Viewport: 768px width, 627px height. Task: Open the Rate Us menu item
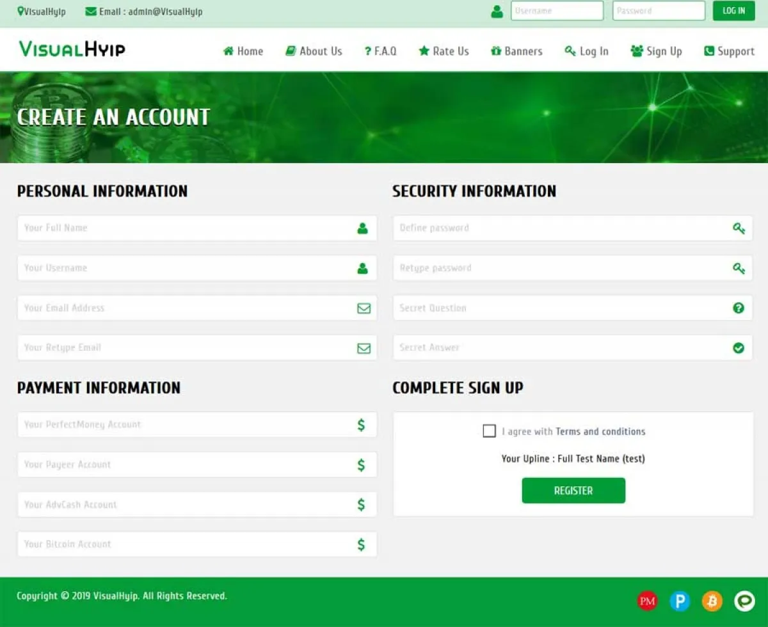click(444, 51)
